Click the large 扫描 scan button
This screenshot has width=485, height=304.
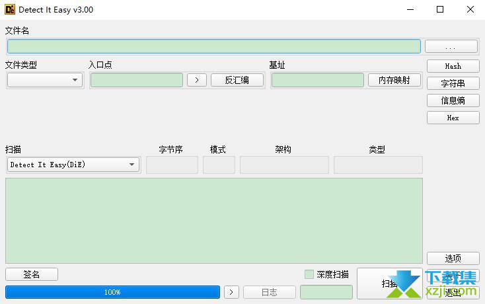click(390, 284)
